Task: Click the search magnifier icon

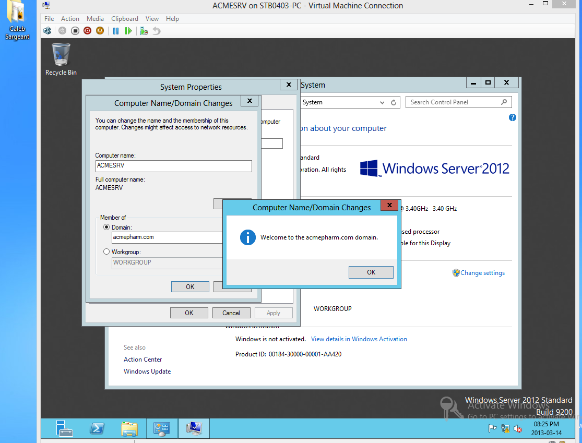Action: [x=504, y=102]
